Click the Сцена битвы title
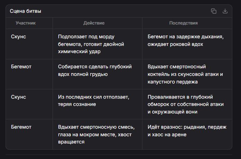 click(26, 11)
